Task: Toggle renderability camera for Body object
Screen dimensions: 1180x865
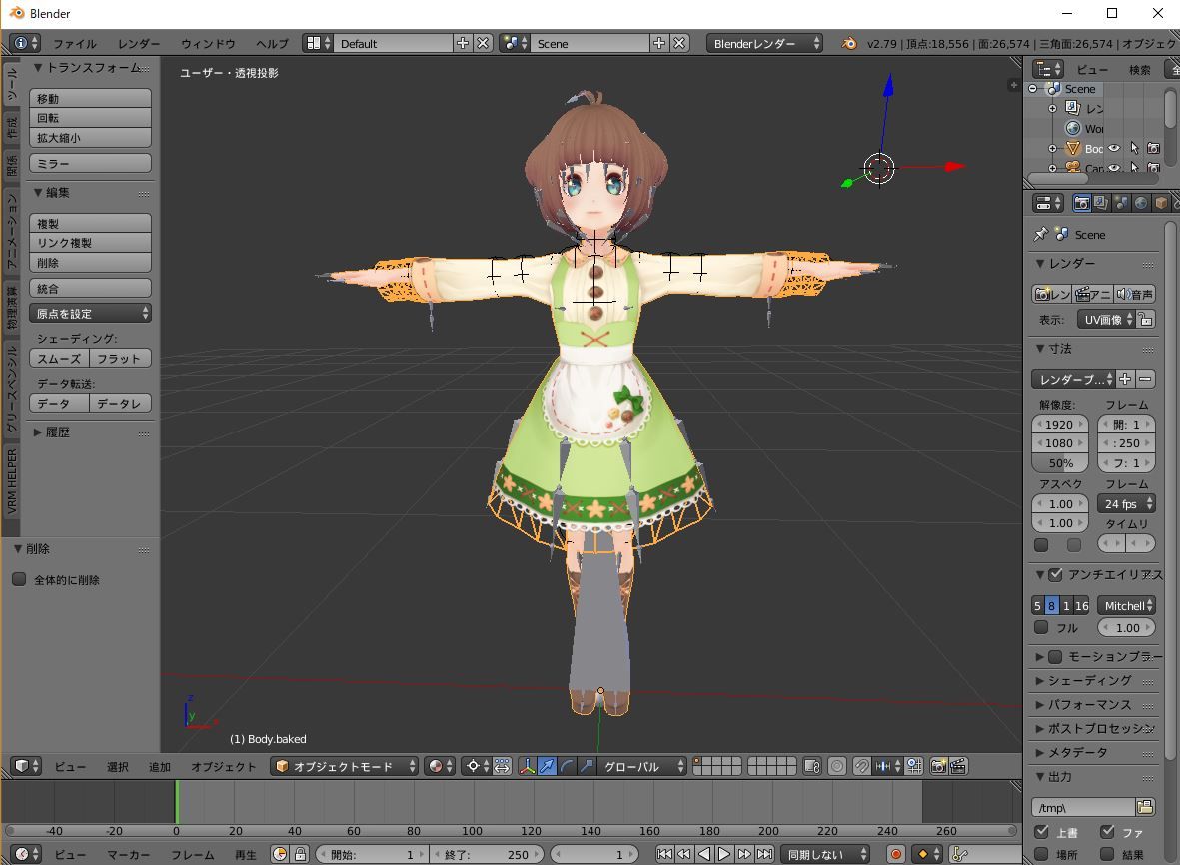Action: 1153,148
